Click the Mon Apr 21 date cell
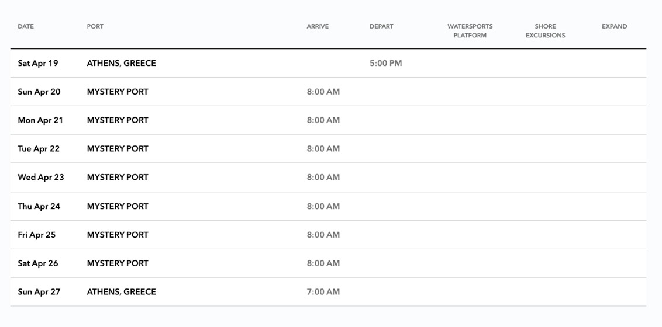The height and width of the screenshot is (327, 662). pos(40,120)
